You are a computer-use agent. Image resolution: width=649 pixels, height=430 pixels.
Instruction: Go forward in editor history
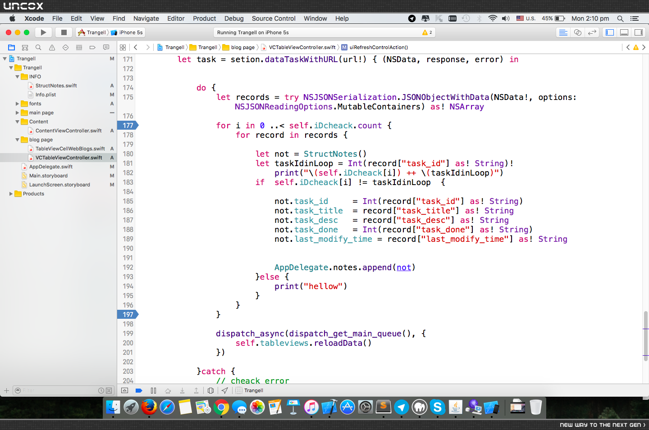(148, 47)
